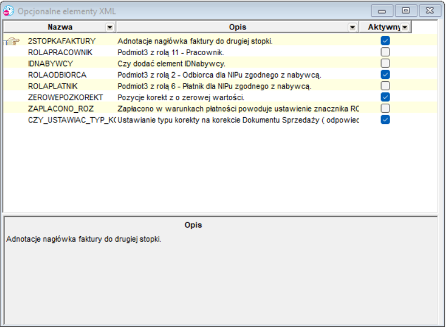Select the ZEROWEPOZKOREKT row name

click(65, 97)
